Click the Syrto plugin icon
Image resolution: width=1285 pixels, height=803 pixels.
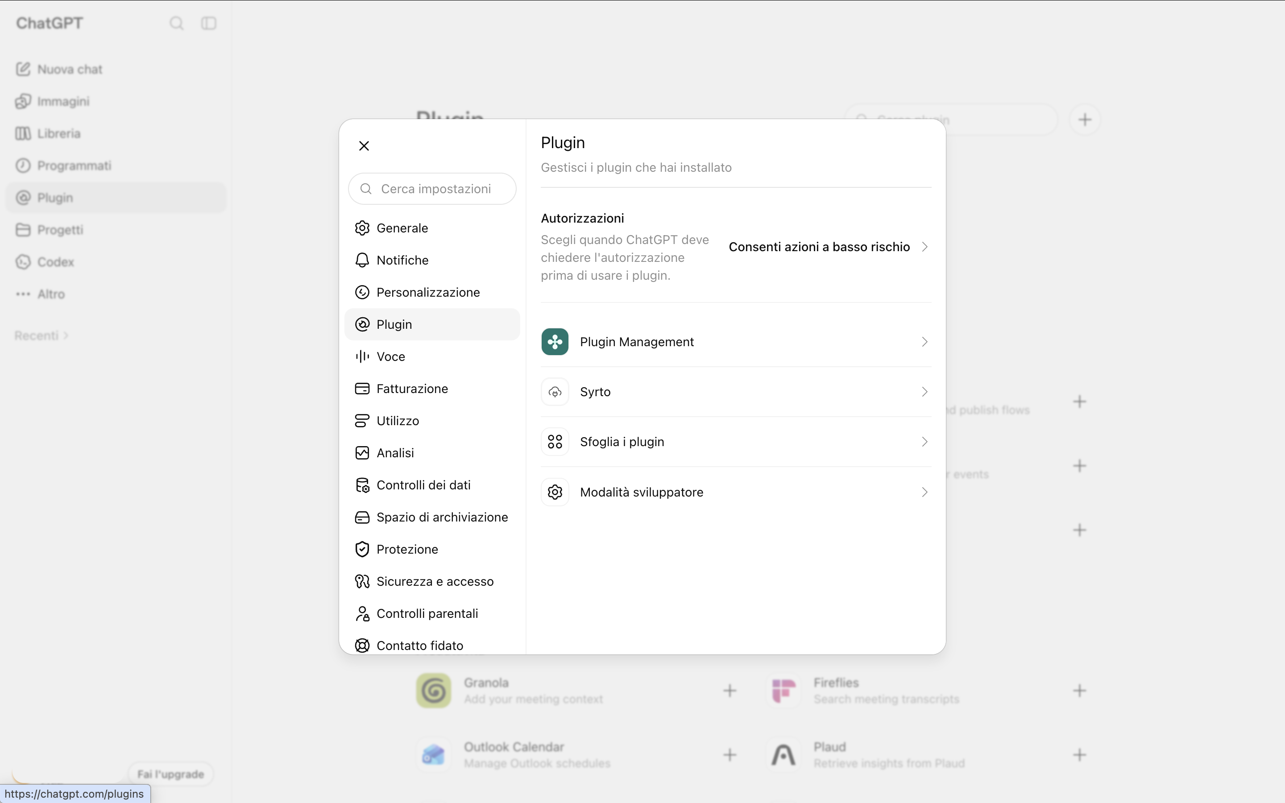(555, 392)
